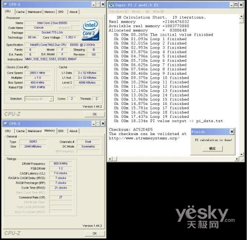Switch to Mainboard tab in top CPU-Z
Viewport: 247px width, 240px height.
click(35, 12)
